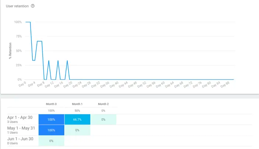259x149 pixels.
Task: Select the April cohort Month 0 100% cell
Action: click(x=51, y=120)
